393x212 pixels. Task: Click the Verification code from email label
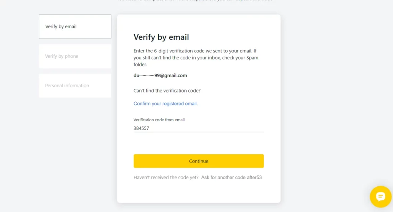click(159, 120)
